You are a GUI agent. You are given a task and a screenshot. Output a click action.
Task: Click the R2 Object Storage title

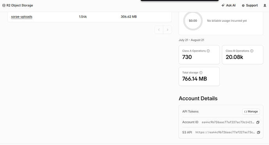(19, 5)
